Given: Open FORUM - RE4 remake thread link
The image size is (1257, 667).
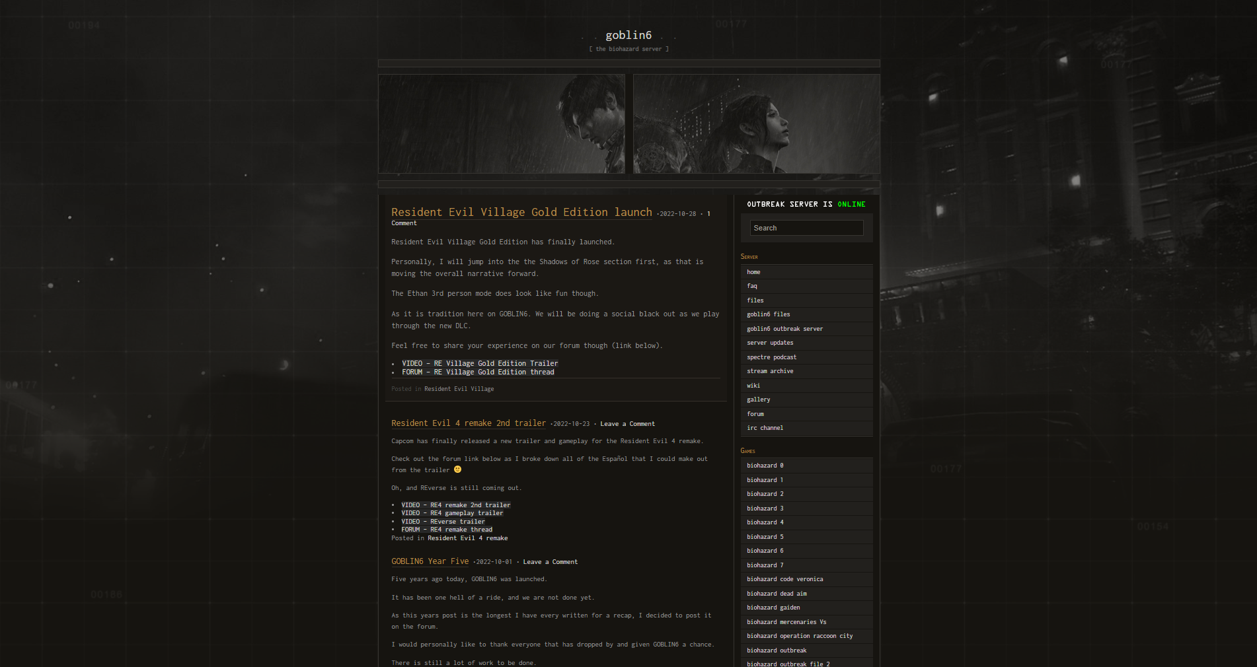Looking at the screenshot, I should 447,530.
